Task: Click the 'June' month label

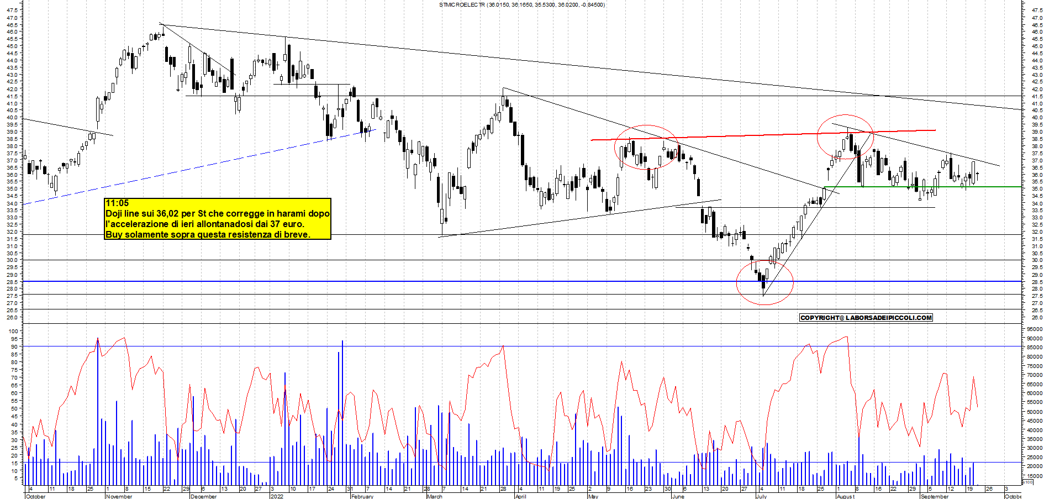Action: pos(678,496)
